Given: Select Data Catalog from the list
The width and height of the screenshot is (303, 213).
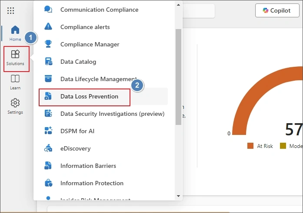Looking at the screenshot, I should point(78,62).
